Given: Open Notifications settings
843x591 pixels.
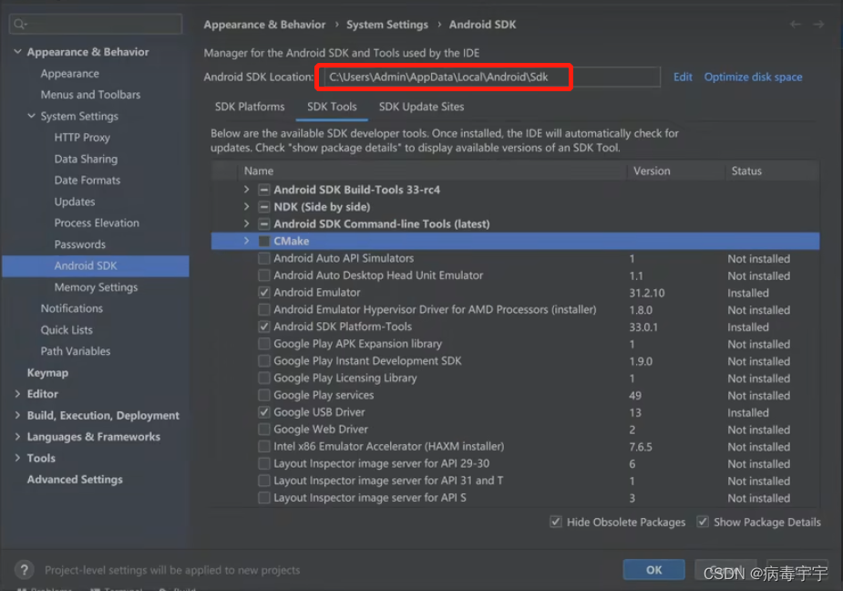Looking at the screenshot, I should tap(71, 308).
